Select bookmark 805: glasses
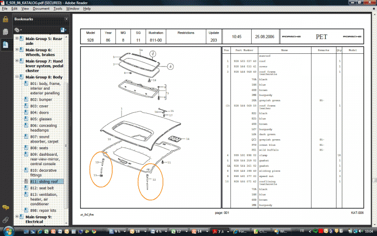This screenshot has height=236, width=377. [x=41, y=119]
